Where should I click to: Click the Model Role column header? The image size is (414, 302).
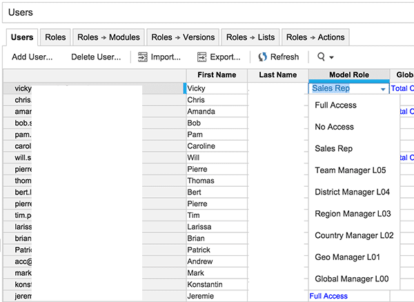(x=348, y=74)
